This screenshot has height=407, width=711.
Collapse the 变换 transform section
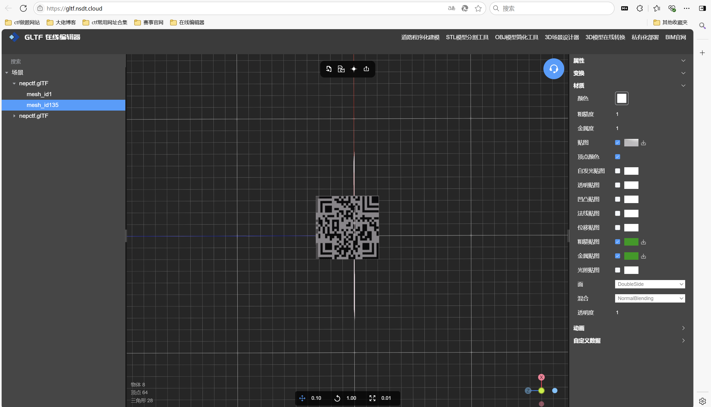pos(683,73)
